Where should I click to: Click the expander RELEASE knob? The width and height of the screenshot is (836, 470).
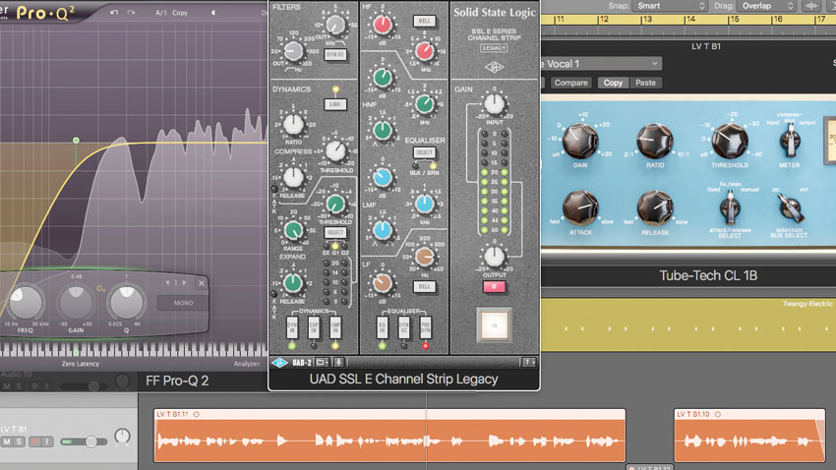[293, 283]
